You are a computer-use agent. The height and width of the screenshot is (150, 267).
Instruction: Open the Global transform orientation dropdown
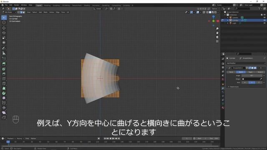(98, 9)
